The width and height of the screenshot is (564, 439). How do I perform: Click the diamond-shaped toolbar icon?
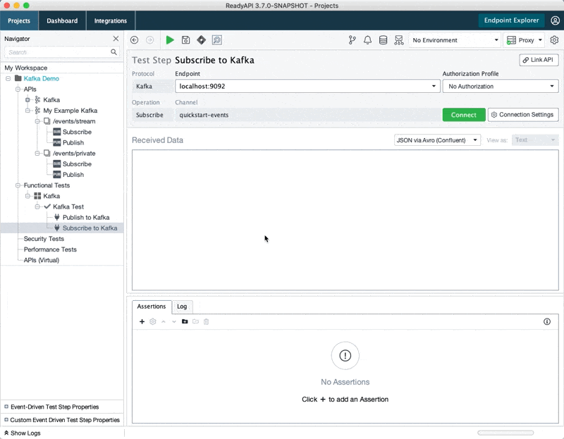[x=202, y=40]
